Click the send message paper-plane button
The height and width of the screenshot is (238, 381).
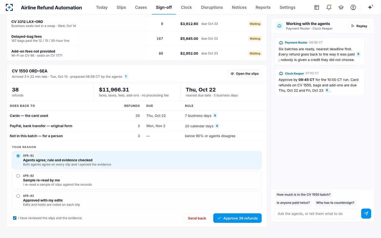[x=366, y=213]
